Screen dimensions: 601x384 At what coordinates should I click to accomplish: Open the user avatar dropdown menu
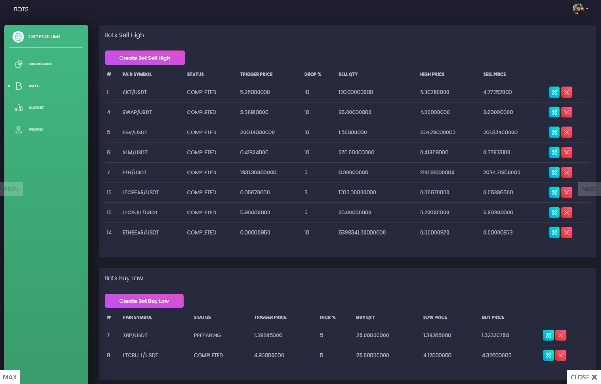580,9
